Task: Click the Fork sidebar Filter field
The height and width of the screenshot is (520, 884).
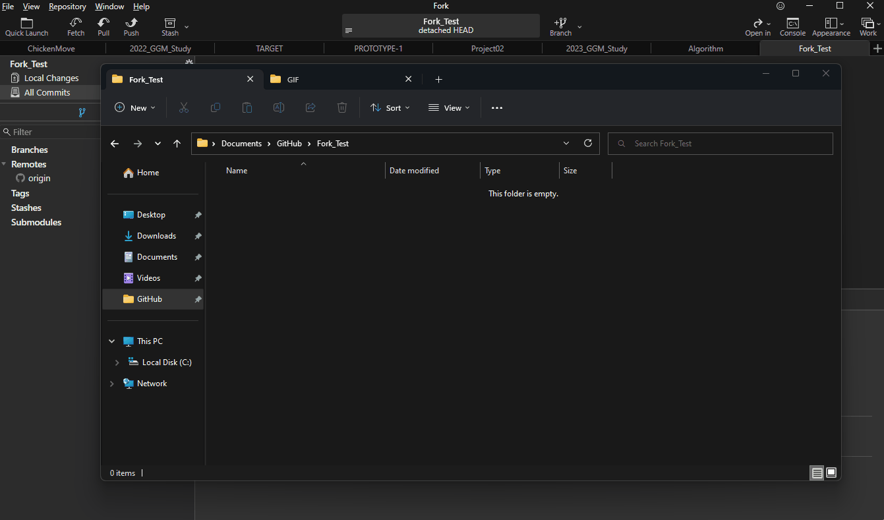Action: (x=50, y=132)
